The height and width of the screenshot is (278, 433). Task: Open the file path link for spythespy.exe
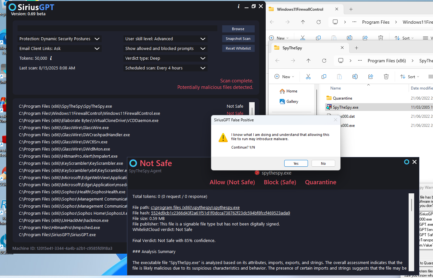tap(195, 208)
